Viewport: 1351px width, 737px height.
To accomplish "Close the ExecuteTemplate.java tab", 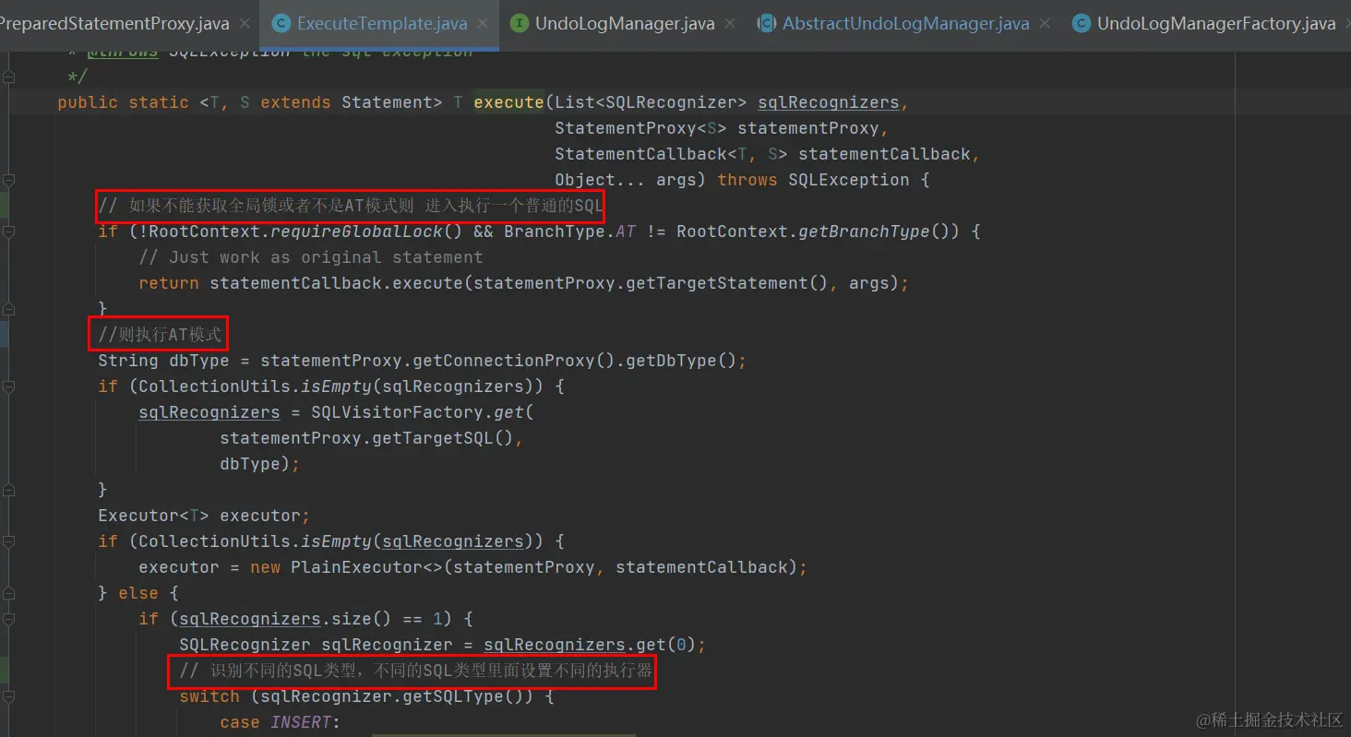I will (x=483, y=24).
